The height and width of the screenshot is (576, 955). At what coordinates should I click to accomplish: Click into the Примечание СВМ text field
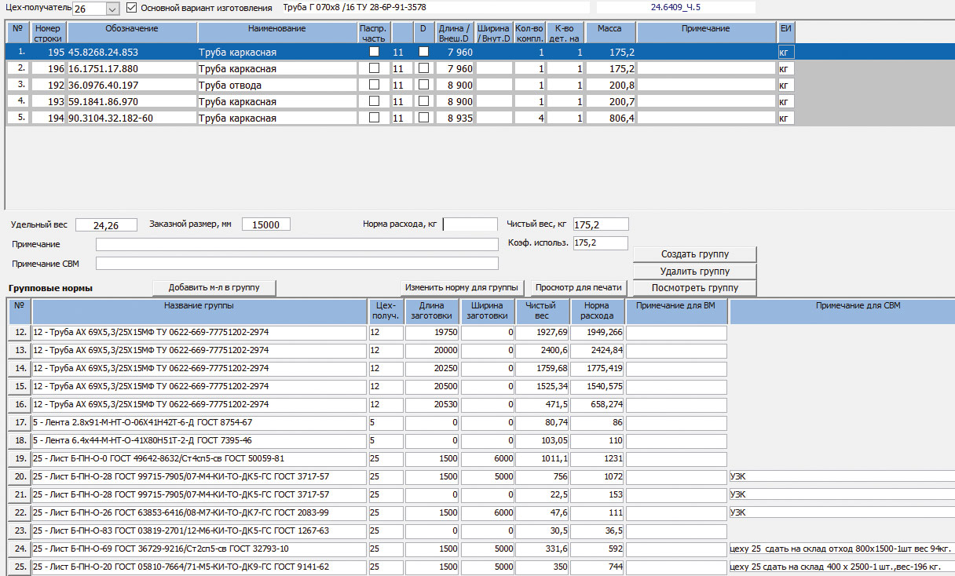coord(297,263)
